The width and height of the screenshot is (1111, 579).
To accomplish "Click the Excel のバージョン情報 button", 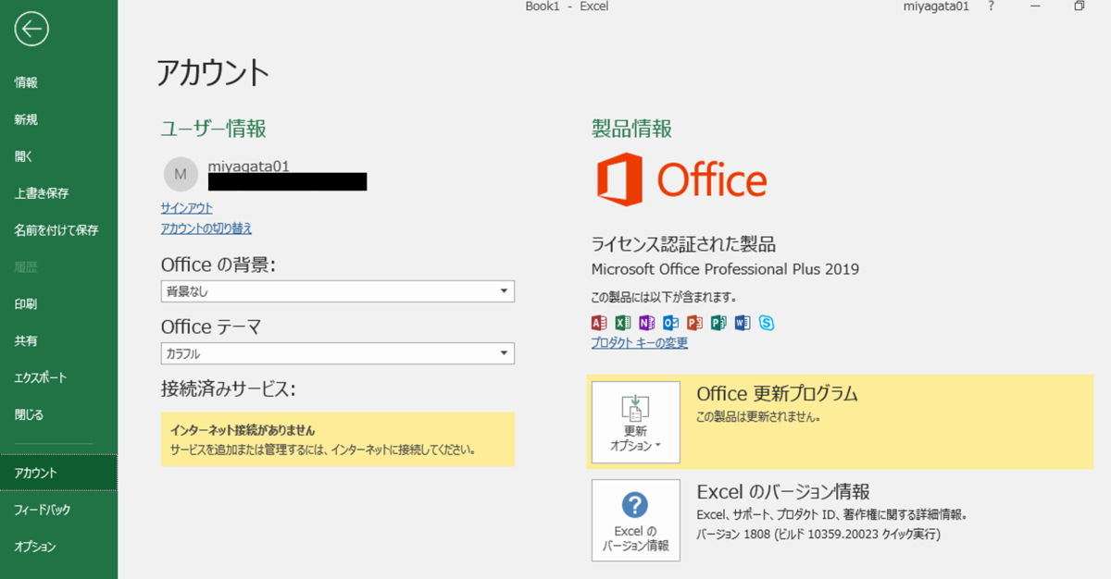I will click(635, 520).
